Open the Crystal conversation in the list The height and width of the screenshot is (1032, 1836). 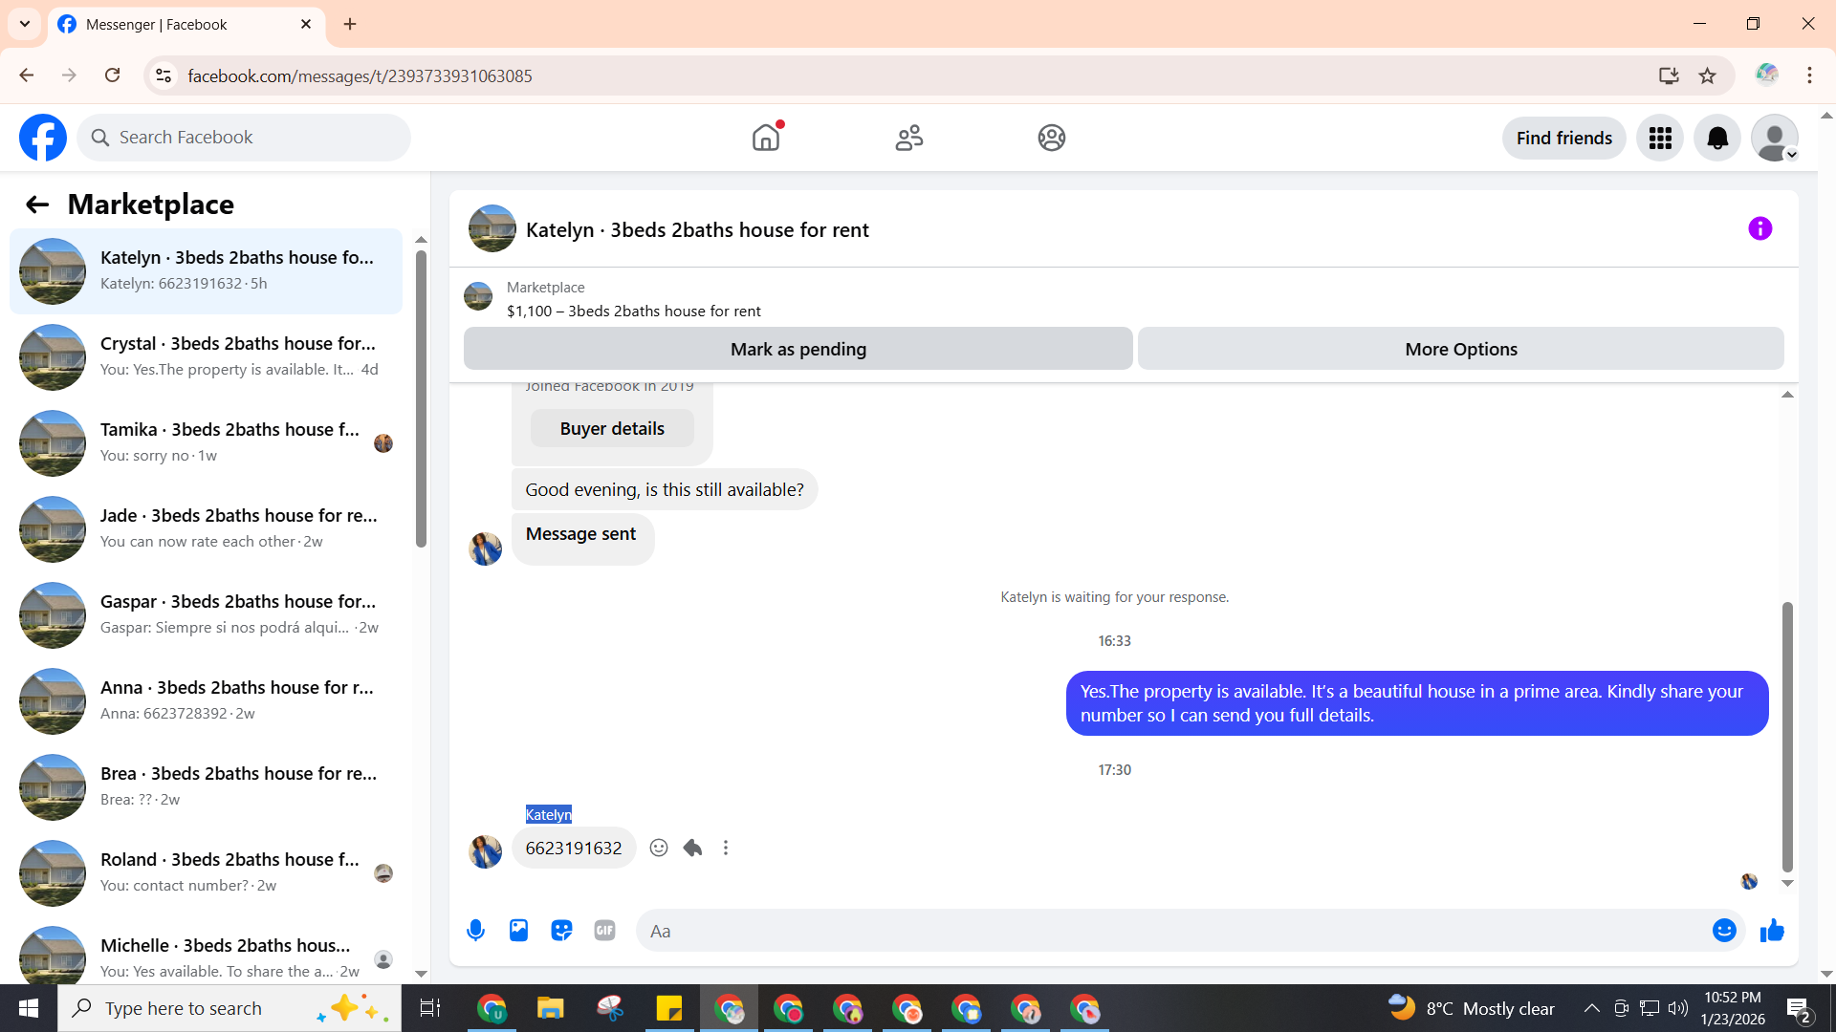tap(206, 356)
